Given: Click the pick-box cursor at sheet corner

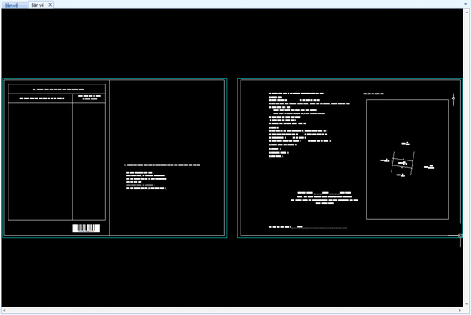Looking at the screenshot, I should click(x=460, y=236).
